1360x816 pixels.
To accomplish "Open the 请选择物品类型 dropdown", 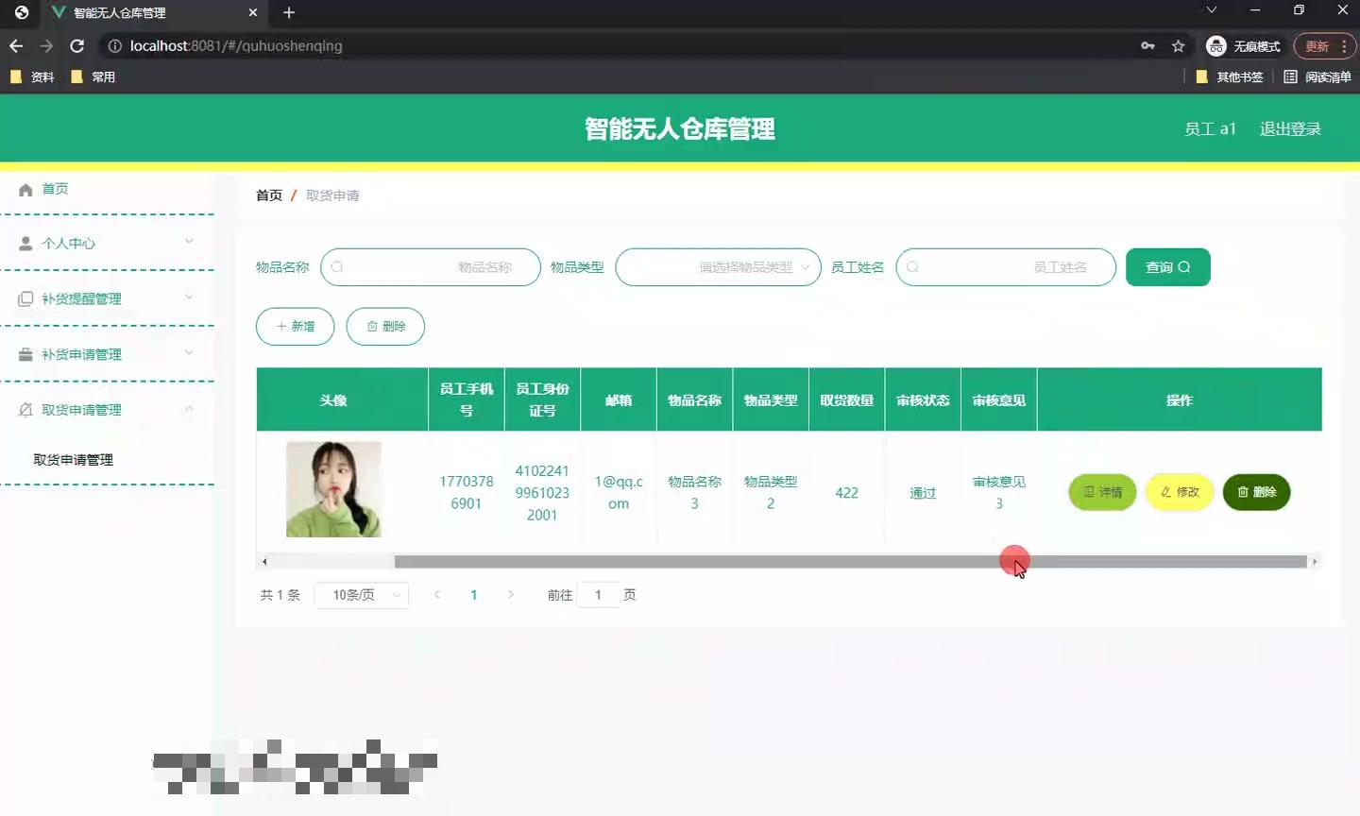I will click(x=718, y=267).
